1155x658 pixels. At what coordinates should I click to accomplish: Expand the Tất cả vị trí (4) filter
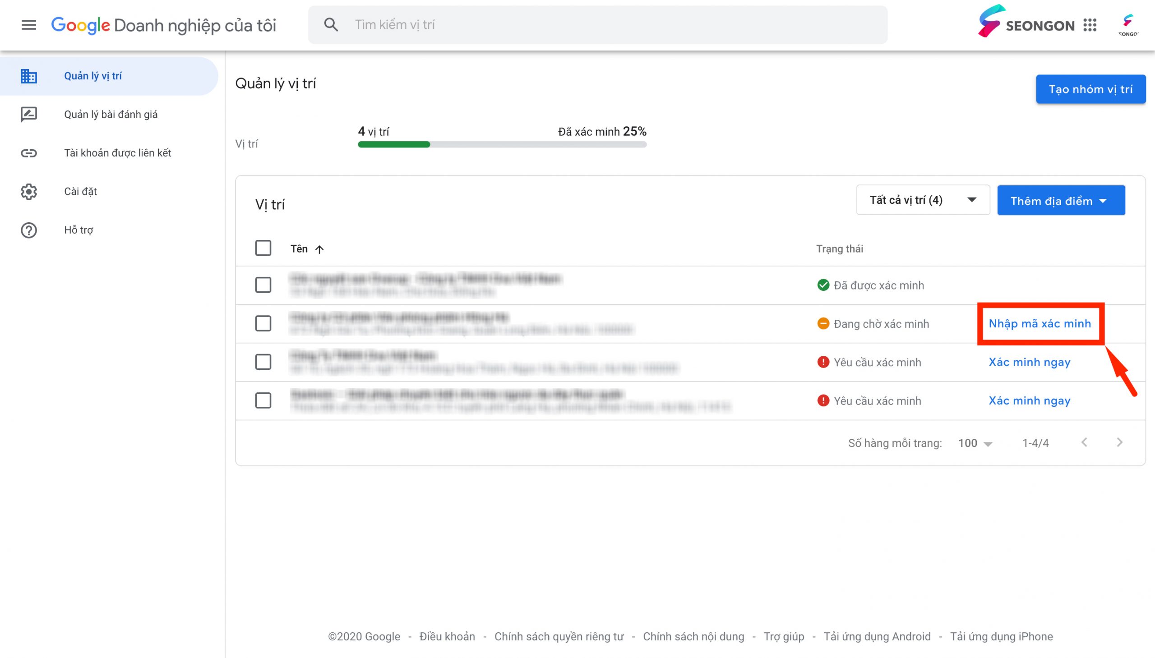point(923,200)
